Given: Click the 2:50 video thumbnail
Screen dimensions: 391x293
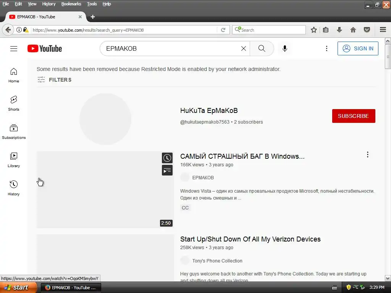Looking at the screenshot, I should (105, 190).
